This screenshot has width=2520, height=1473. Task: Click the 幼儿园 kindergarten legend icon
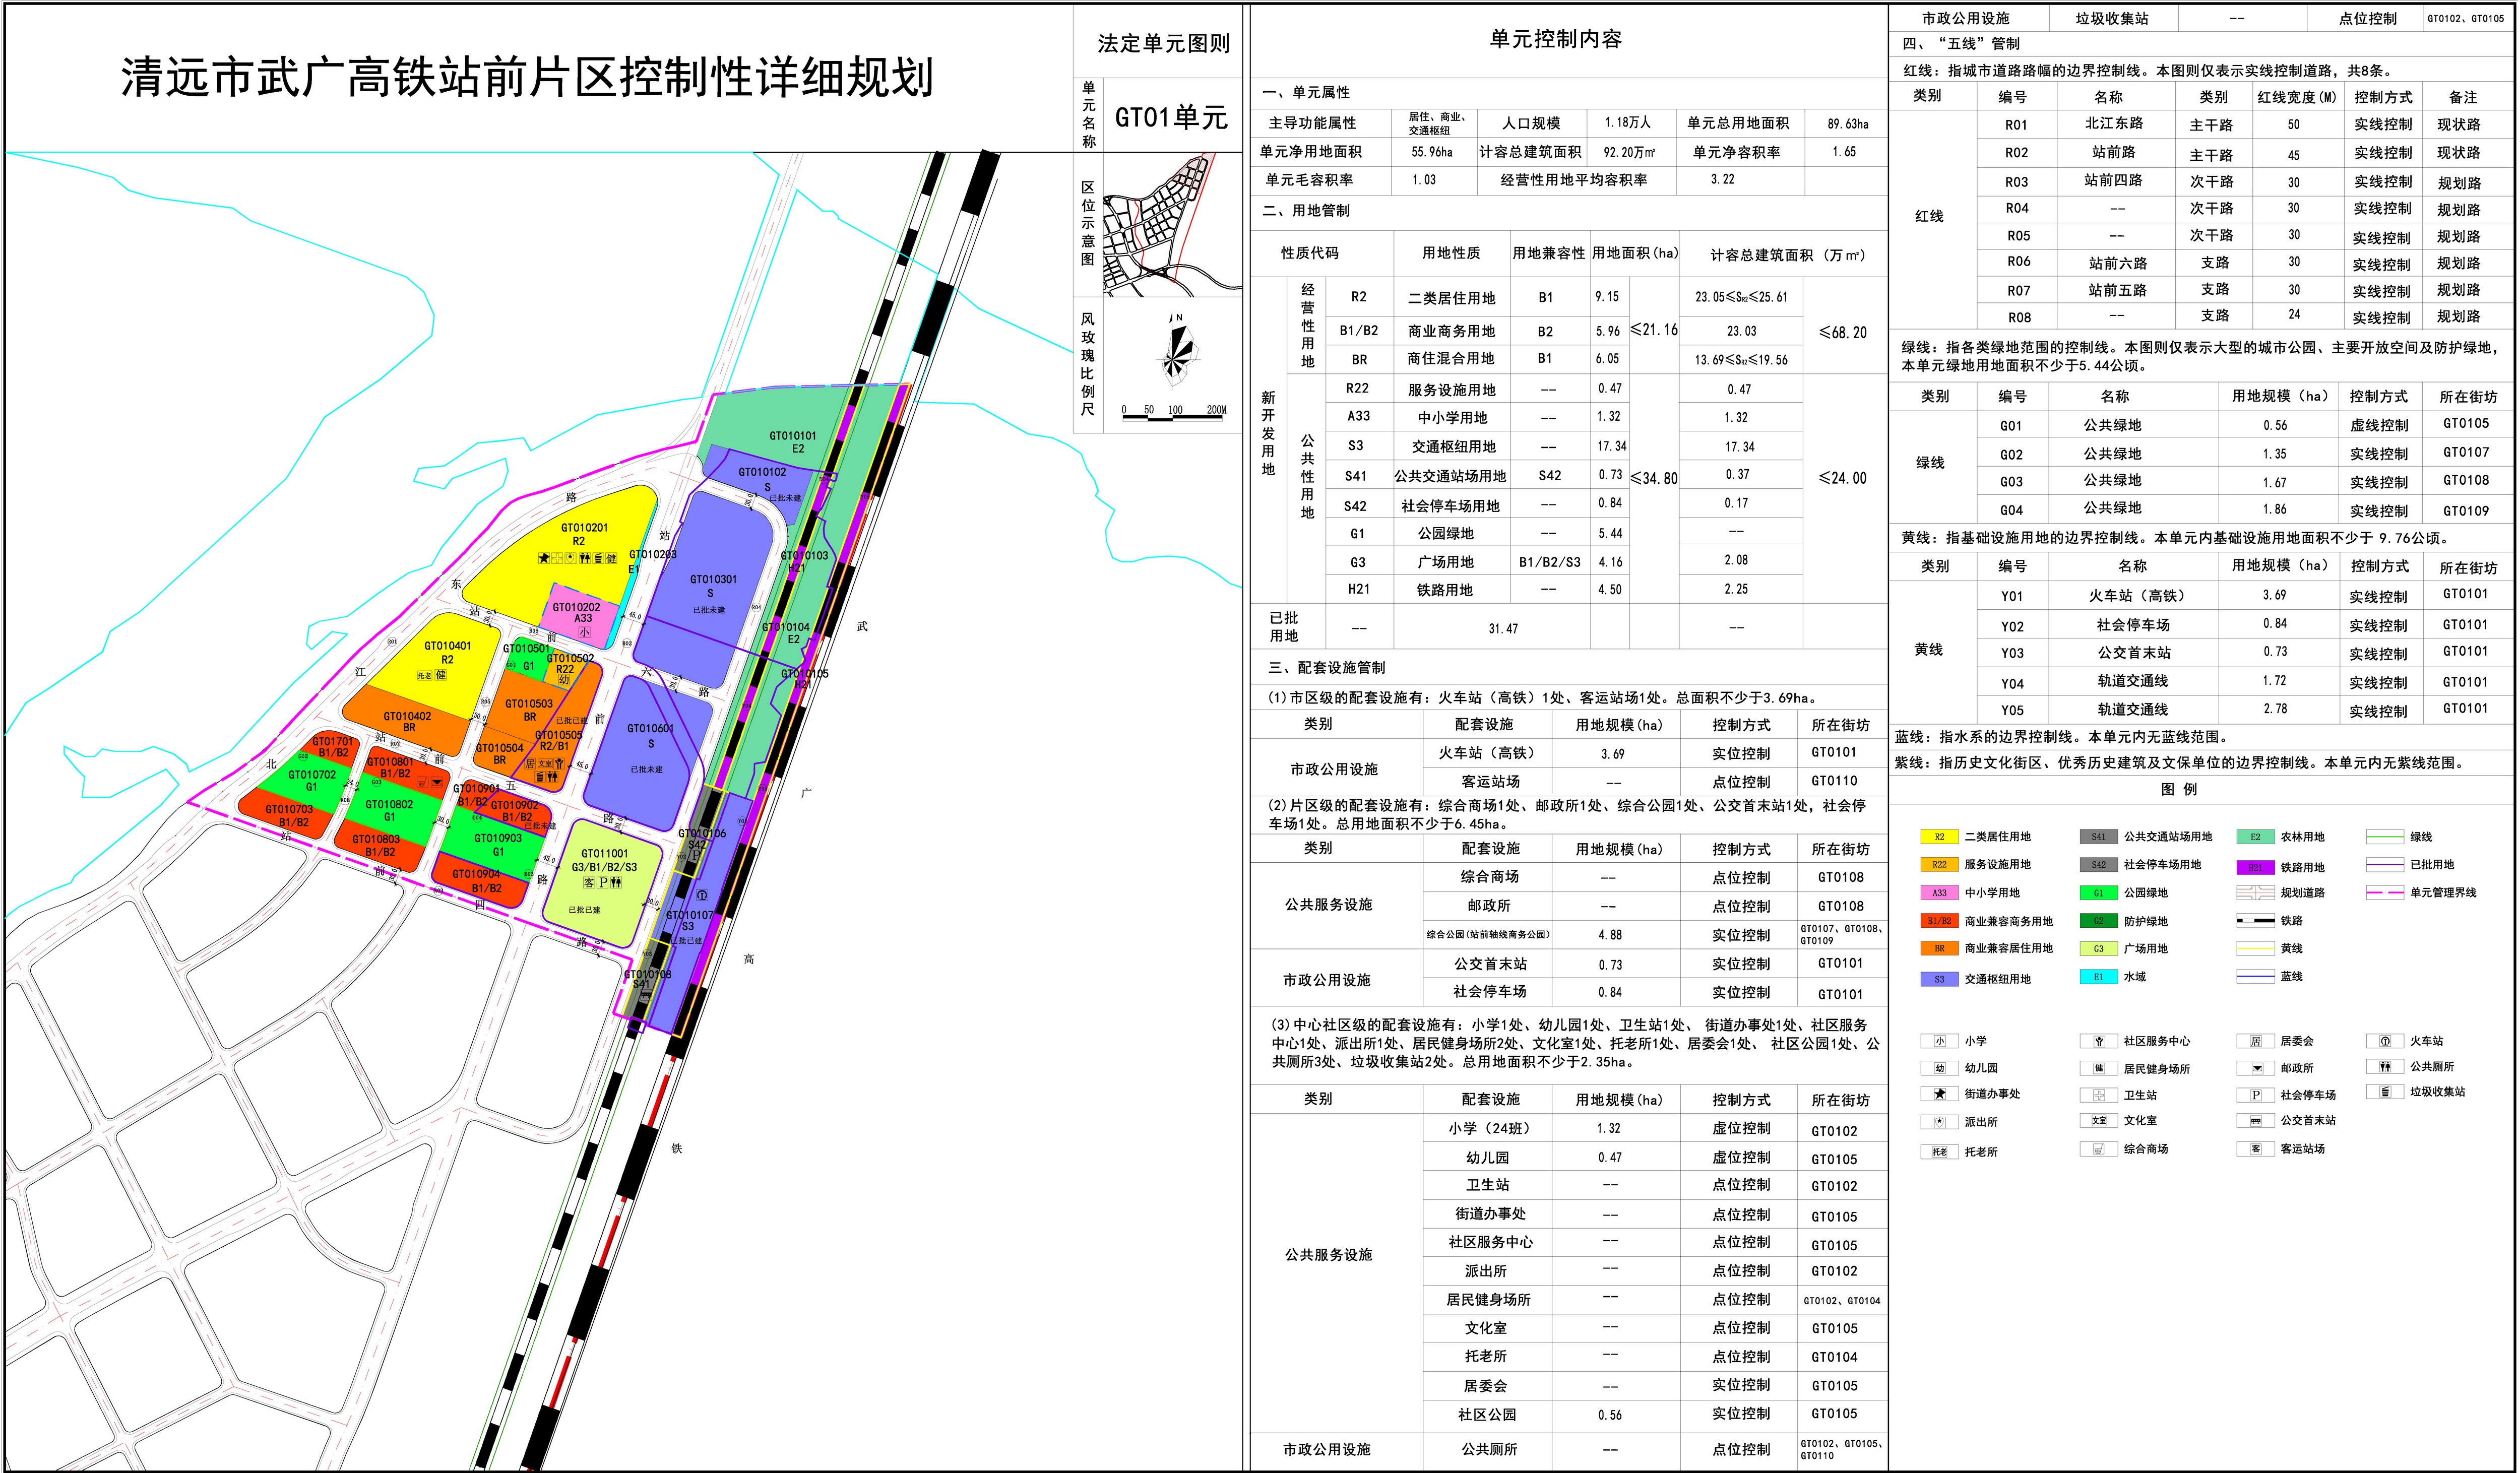tap(1939, 1068)
